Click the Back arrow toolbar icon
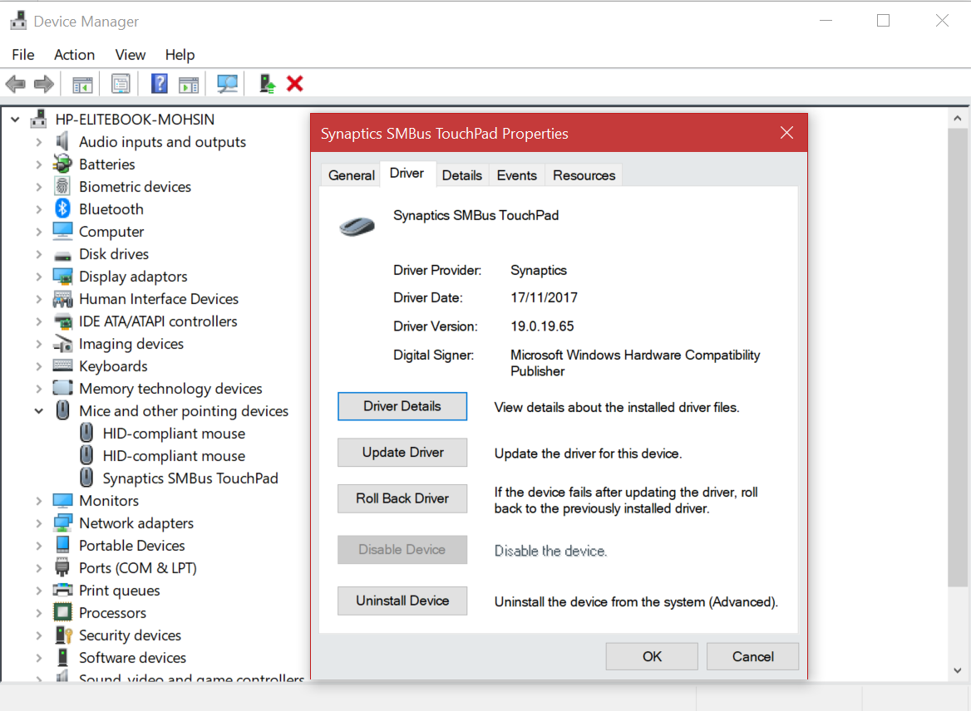 (x=16, y=84)
